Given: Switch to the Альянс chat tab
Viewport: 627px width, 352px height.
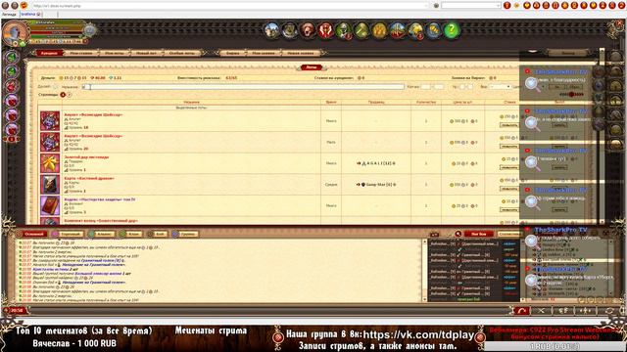Looking at the screenshot, I should pyautogui.click(x=102, y=234).
